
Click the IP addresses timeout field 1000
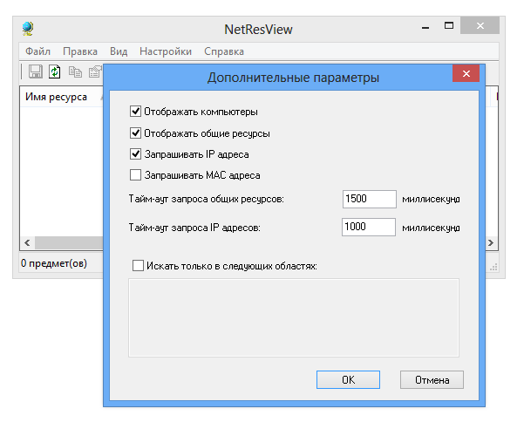tap(369, 228)
